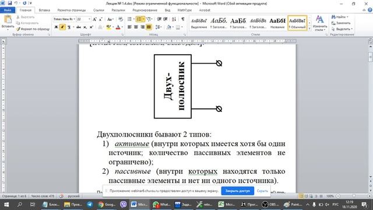
Task: Apply Название style
Action: [277, 23]
